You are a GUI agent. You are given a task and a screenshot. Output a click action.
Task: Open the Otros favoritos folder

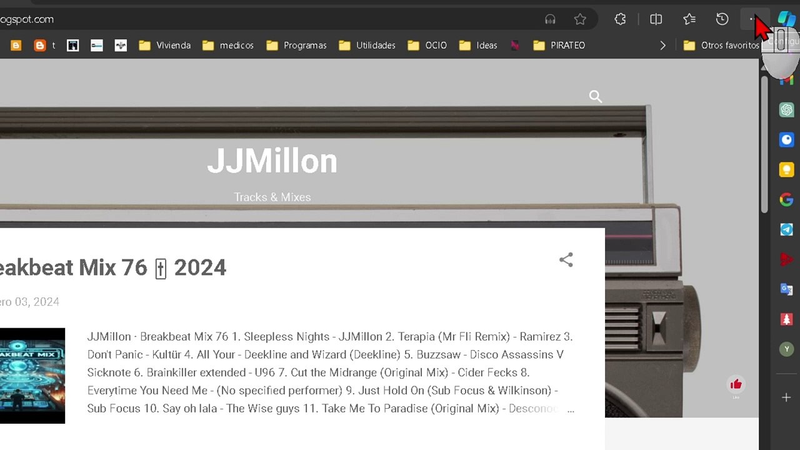(721, 45)
